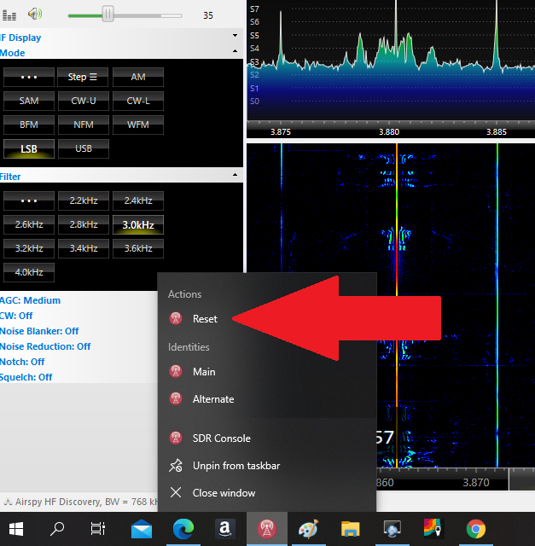Open the Paint app in taskbar

coord(308,529)
